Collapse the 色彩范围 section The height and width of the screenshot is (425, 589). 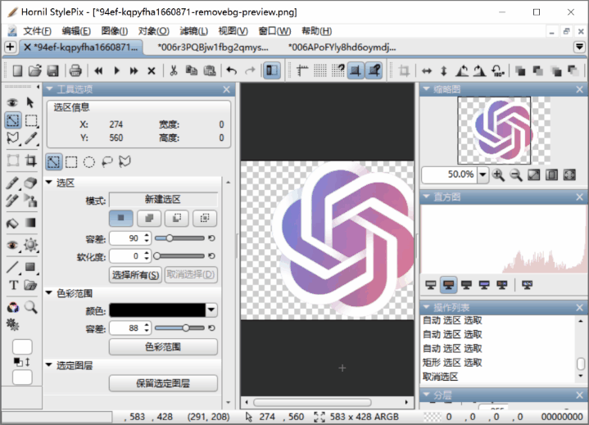point(49,292)
